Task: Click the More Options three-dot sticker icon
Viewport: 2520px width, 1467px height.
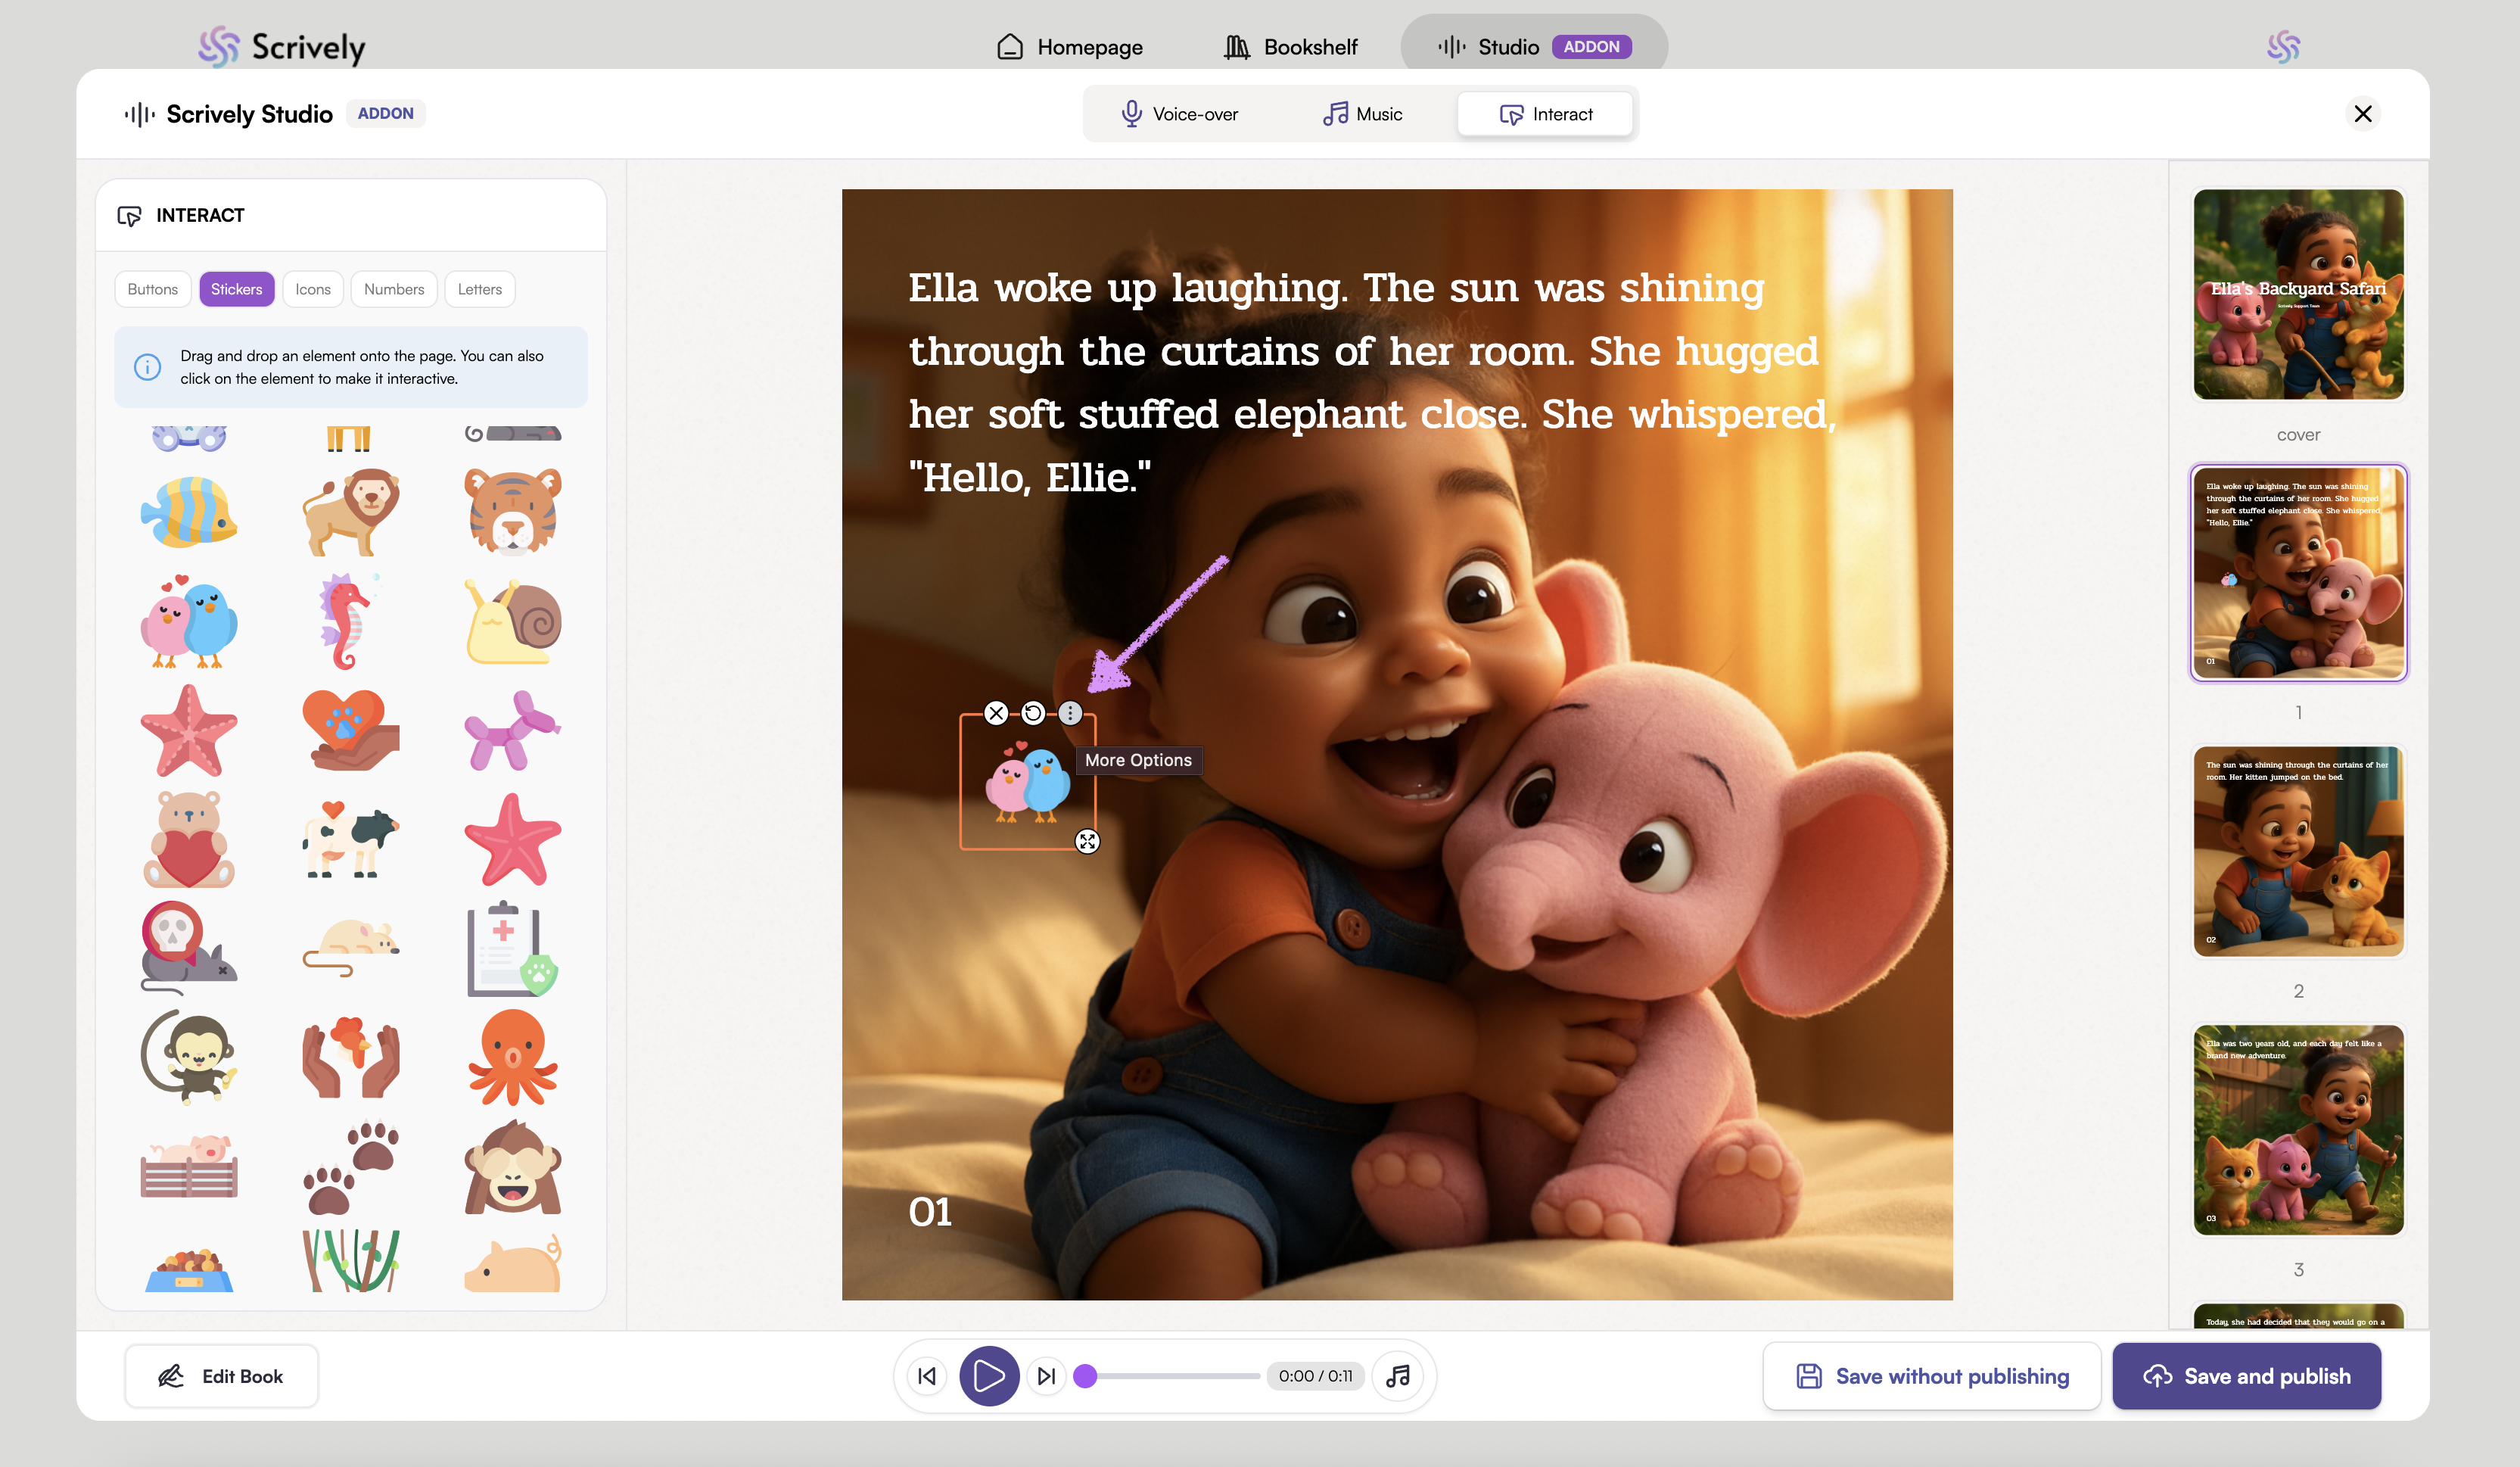Action: click(x=1070, y=713)
